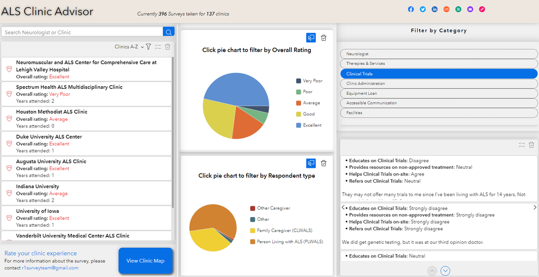The height and width of the screenshot is (277, 539).
Task: Click ALS shield icon beside Duke University
Action: pyautogui.click(x=9, y=144)
